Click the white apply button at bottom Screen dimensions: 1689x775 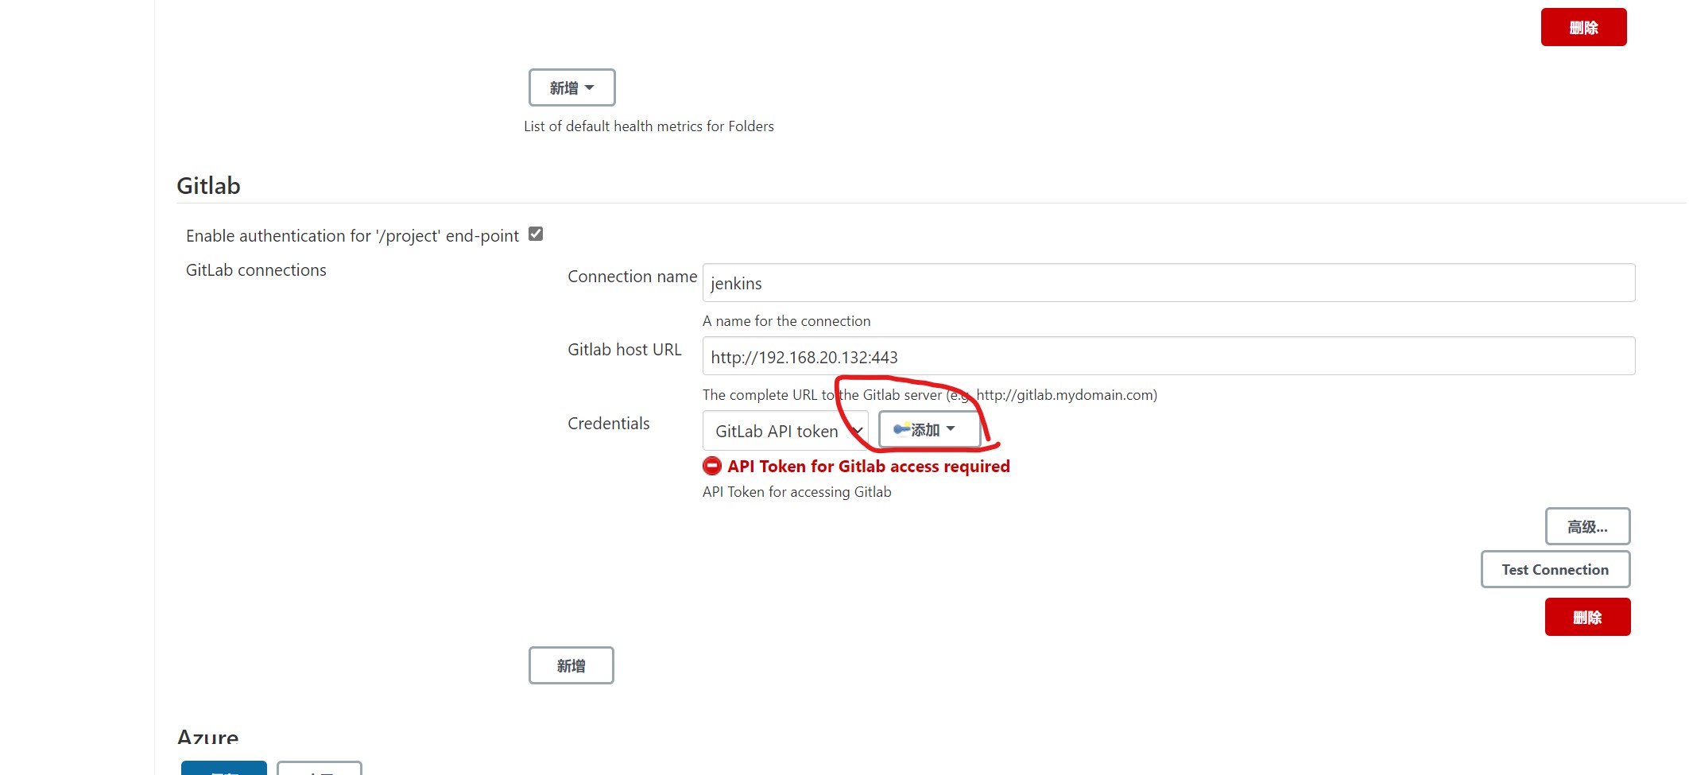coord(320,769)
